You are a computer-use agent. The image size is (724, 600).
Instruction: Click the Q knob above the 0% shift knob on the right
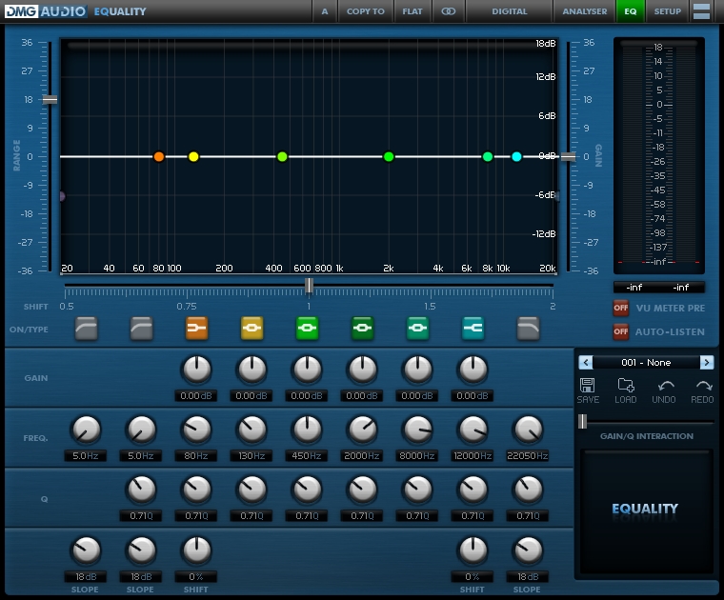tap(473, 490)
